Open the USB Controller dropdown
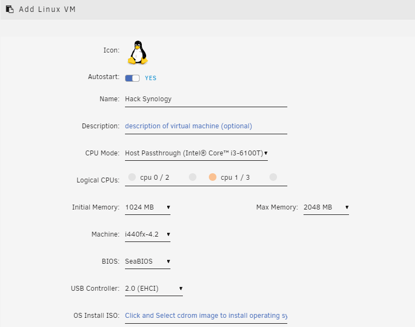 (154, 289)
